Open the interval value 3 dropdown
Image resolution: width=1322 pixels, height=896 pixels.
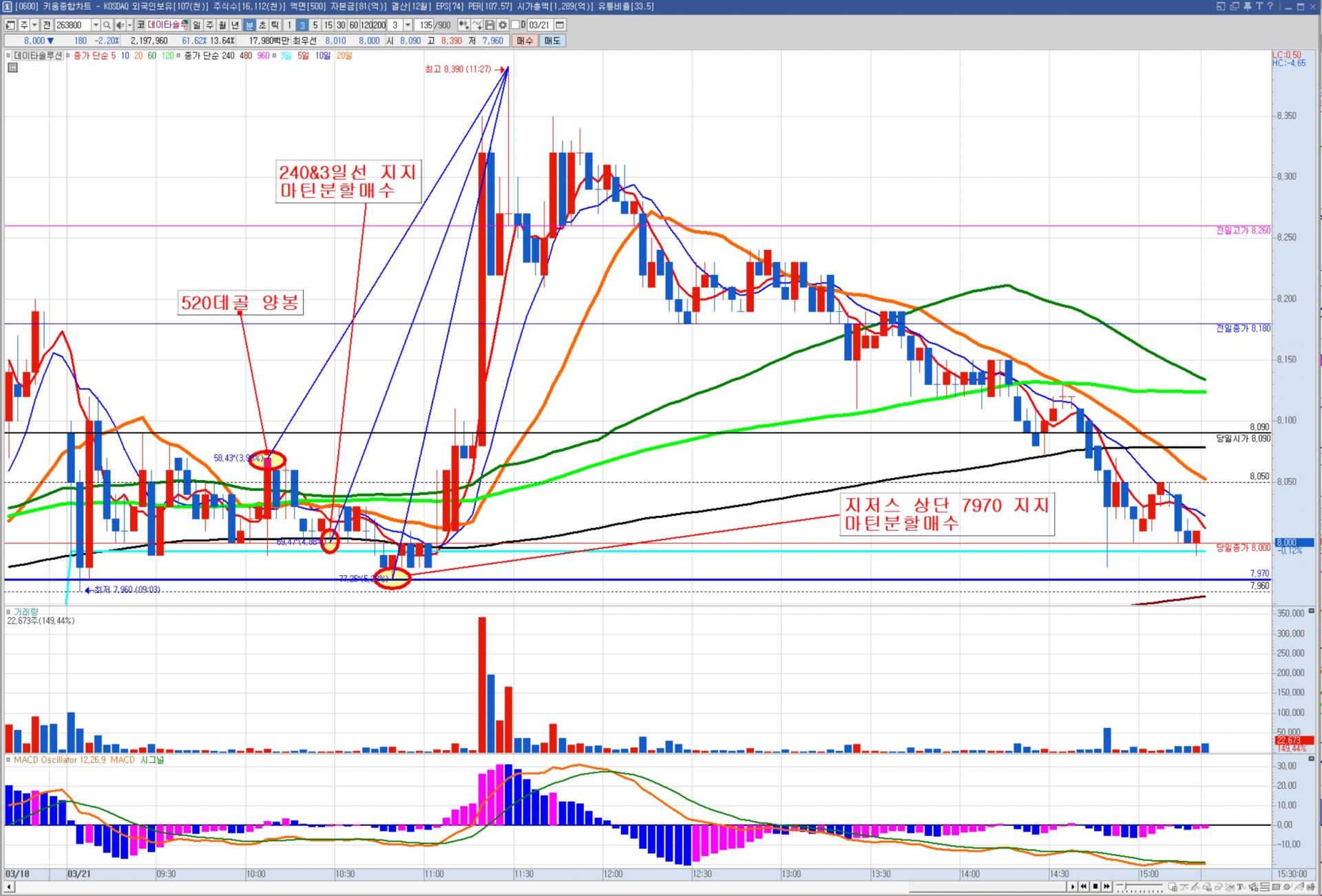pyautogui.click(x=408, y=25)
